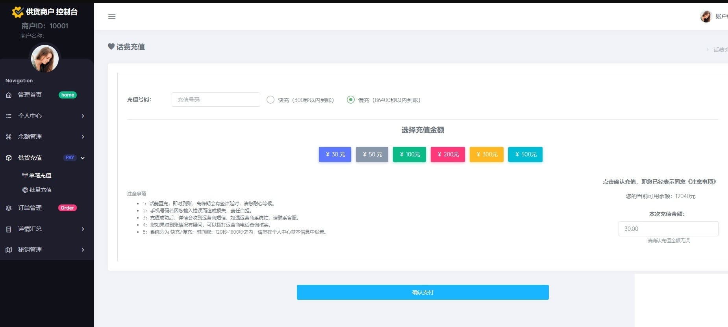Expand the 余额管理 submenu arrow
The width and height of the screenshot is (728, 327).
click(83, 137)
